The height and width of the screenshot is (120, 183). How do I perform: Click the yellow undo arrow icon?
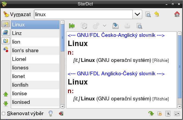pyautogui.click(x=157, y=14)
